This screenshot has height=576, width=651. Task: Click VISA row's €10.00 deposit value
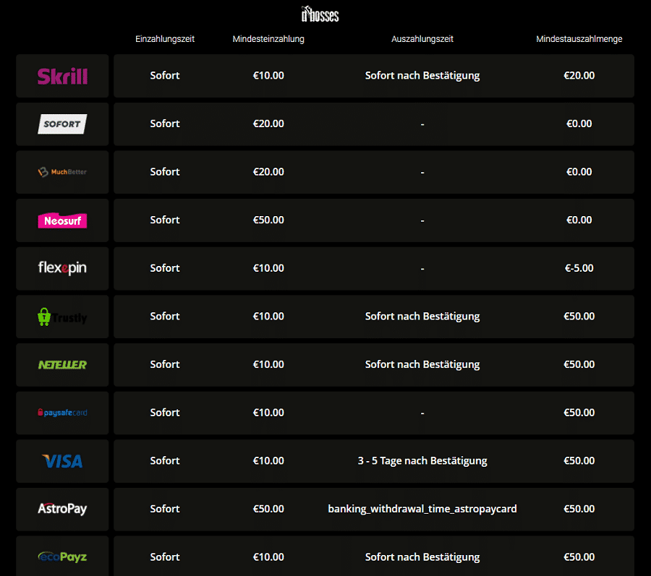(x=268, y=460)
